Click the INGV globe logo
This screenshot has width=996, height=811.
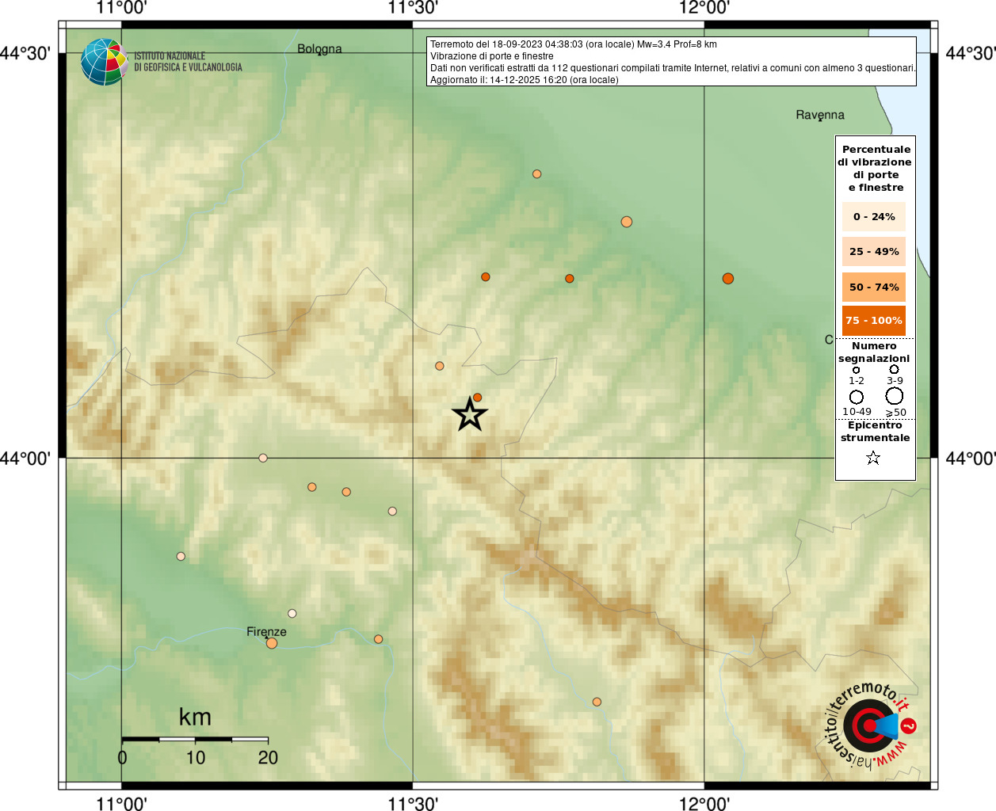click(x=104, y=62)
